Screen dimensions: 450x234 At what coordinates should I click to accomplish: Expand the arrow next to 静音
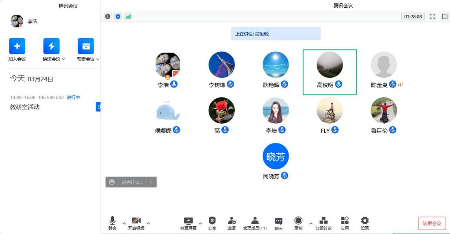124,223
